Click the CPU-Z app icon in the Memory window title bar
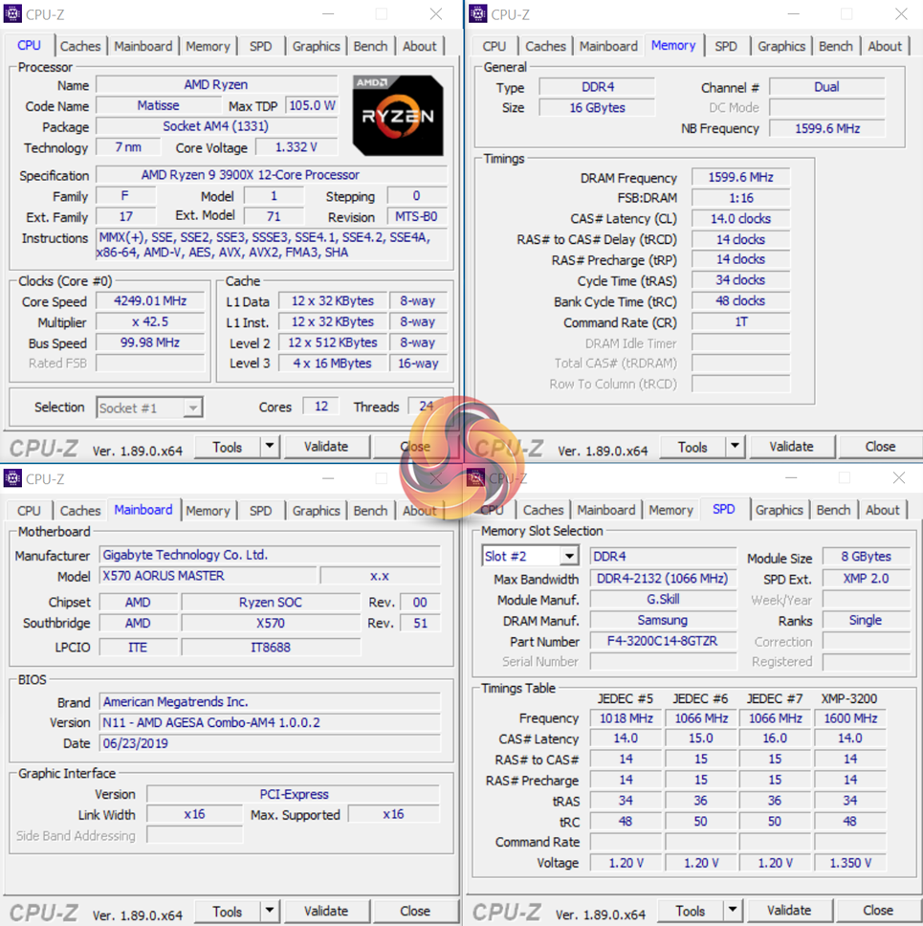This screenshot has width=923, height=926. click(x=477, y=13)
